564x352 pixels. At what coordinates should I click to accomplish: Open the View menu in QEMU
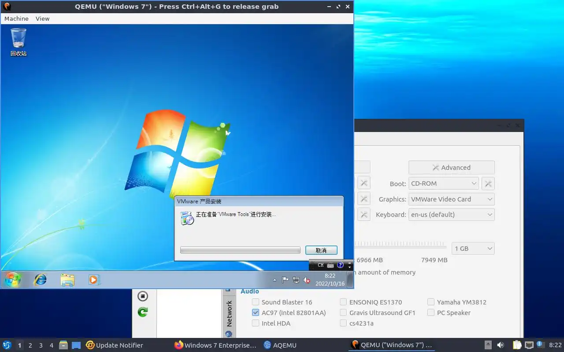[42, 18]
